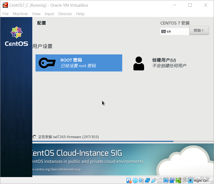Open the Machine menu
This screenshot has height=184, width=214.
(20, 14)
